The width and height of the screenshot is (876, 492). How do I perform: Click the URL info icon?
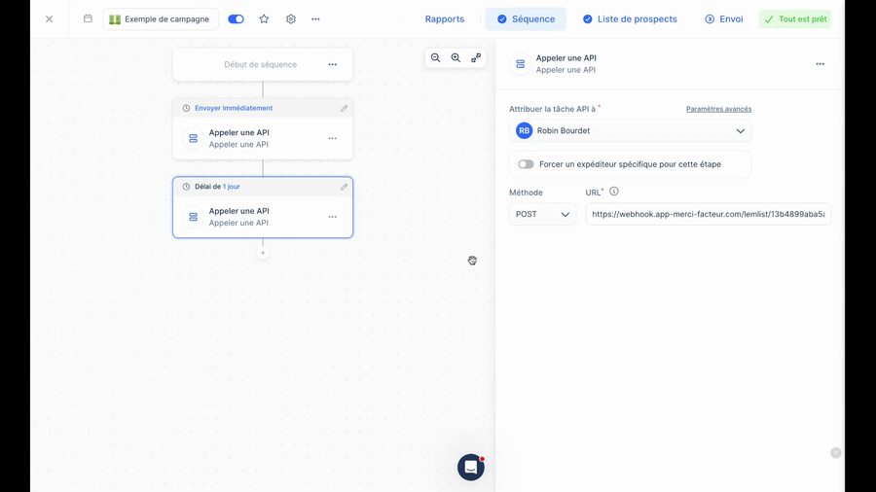[614, 192]
